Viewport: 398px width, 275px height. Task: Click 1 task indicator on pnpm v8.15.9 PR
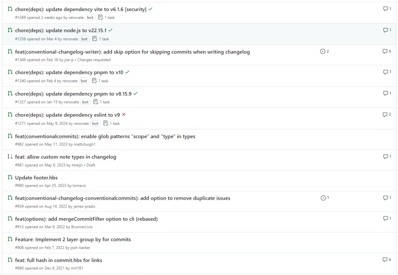tap(102, 102)
